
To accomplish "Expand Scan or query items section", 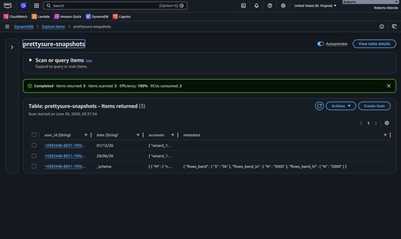I will click(30, 60).
